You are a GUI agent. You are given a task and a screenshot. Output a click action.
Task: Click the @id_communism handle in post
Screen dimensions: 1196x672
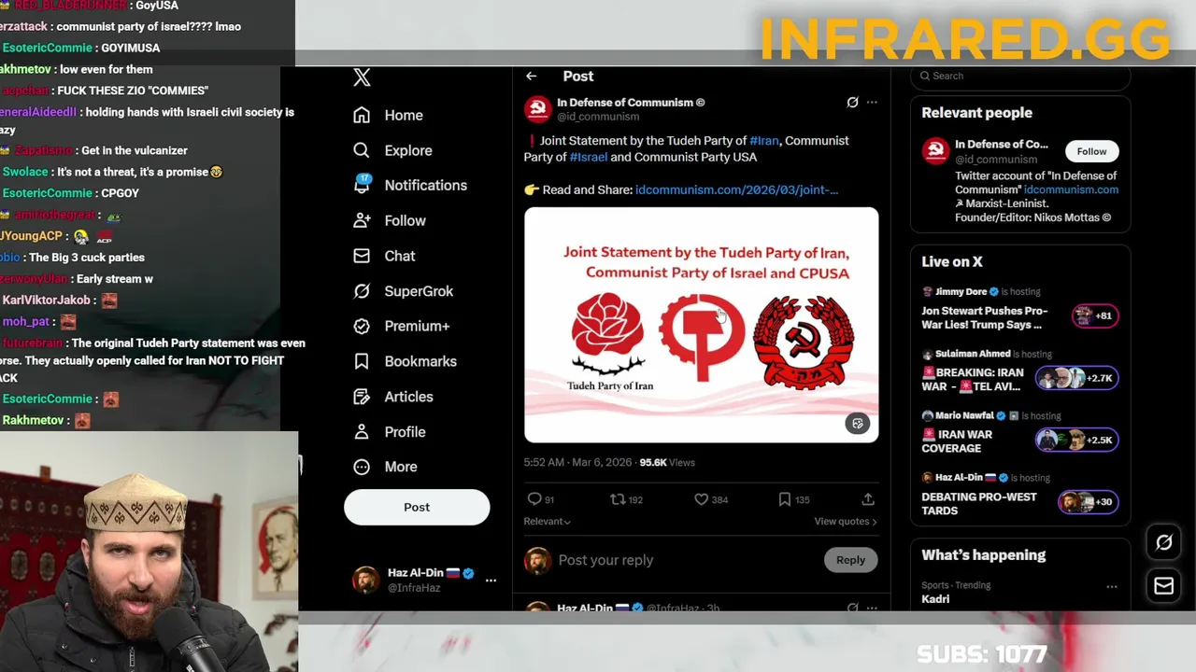tap(598, 117)
